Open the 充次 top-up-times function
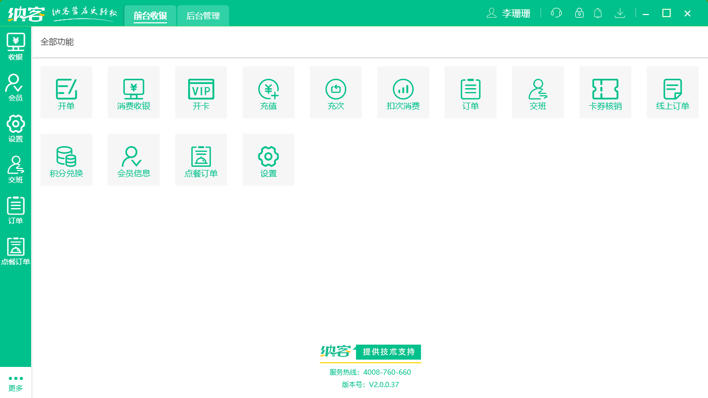 pos(336,92)
